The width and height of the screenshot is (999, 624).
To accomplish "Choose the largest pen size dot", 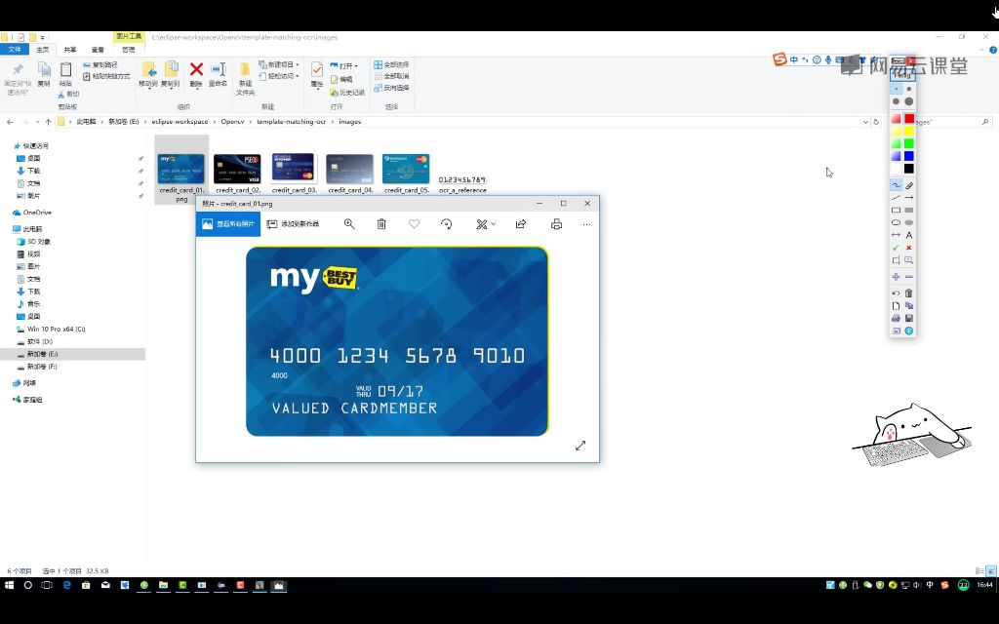I will coord(909,101).
